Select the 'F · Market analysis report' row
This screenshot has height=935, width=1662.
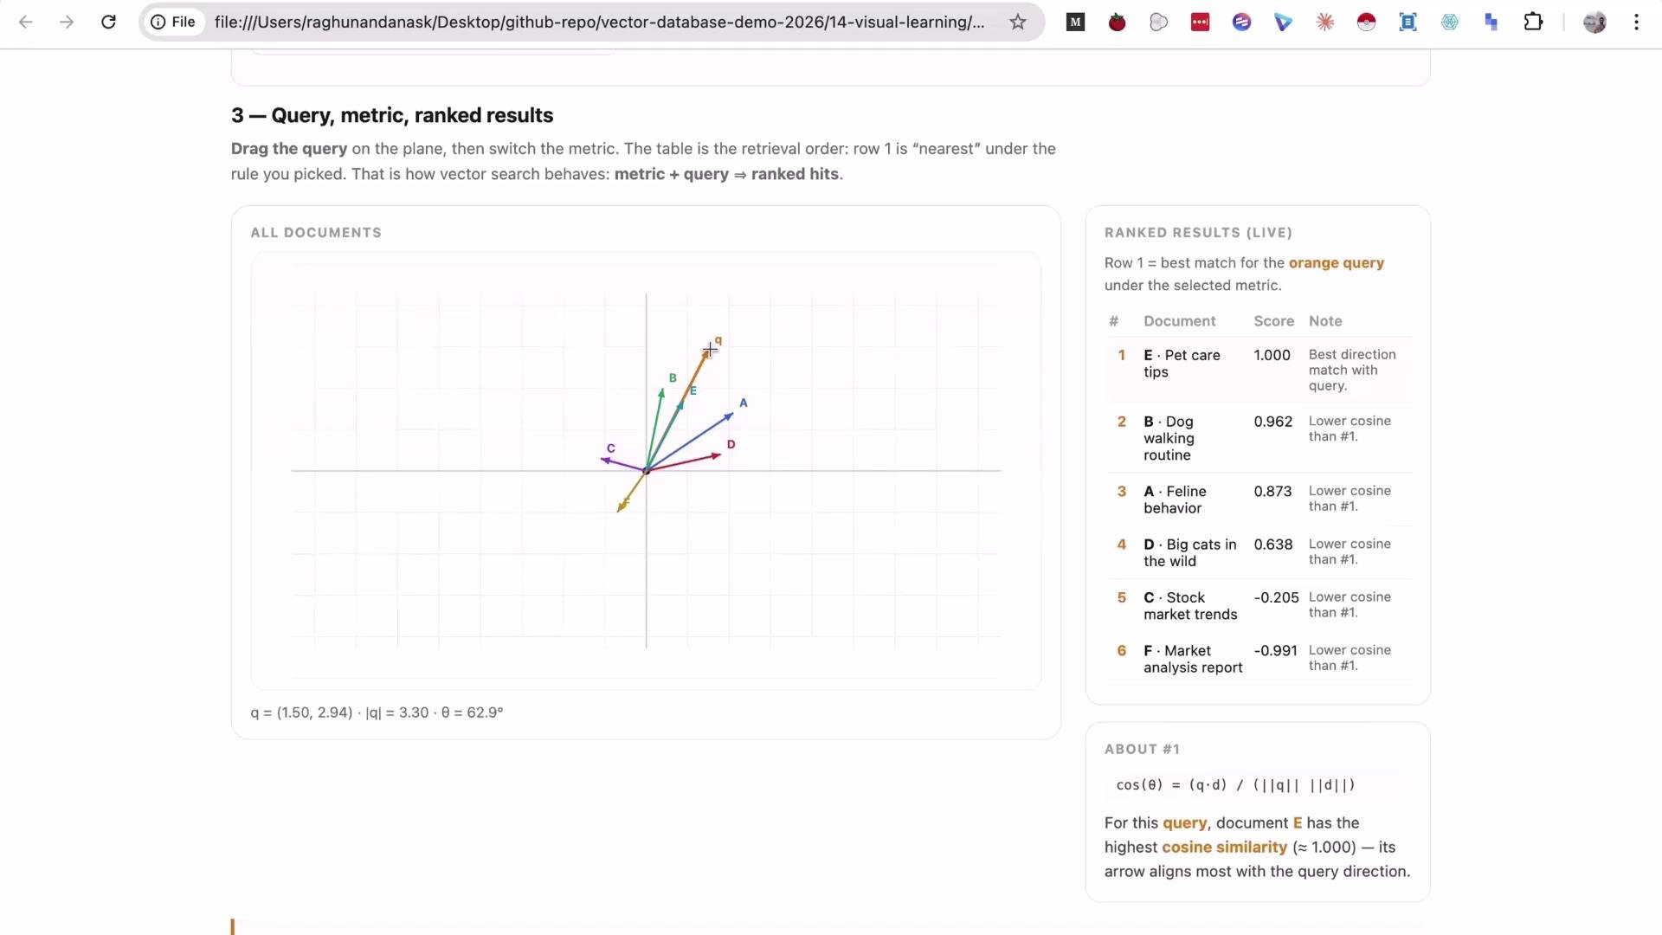point(1259,659)
